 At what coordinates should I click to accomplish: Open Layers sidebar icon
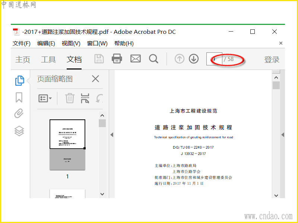pos(19,131)
